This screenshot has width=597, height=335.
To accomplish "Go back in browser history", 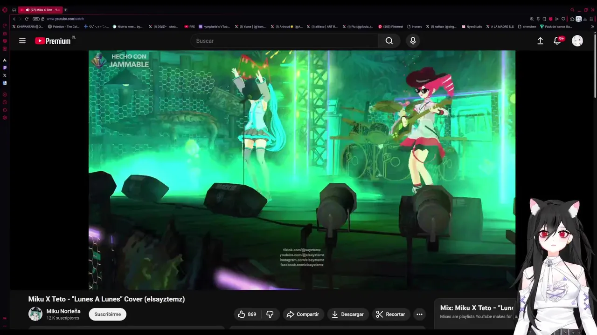I will (14, 19).
